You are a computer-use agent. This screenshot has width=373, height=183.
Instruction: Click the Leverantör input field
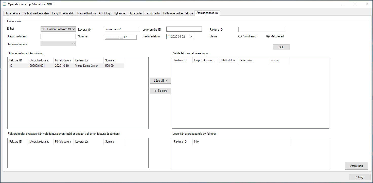pos(122,29)
